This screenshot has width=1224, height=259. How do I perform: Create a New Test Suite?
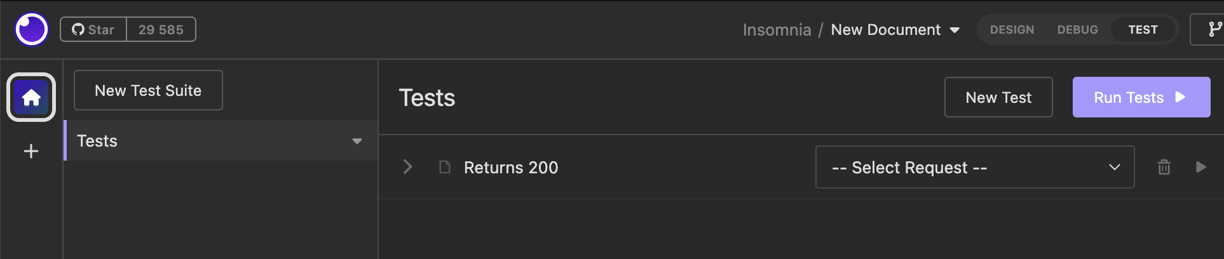[148, 91]
